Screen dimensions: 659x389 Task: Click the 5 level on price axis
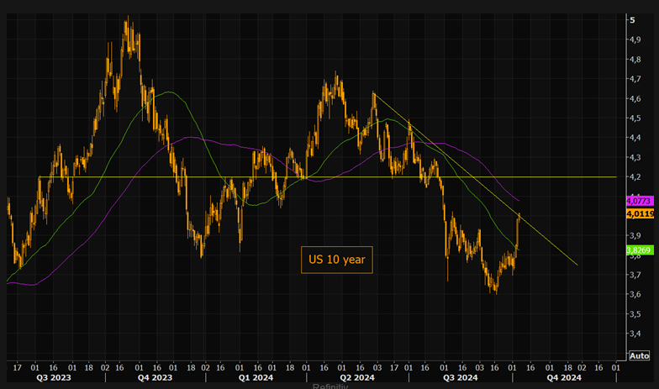point(632,20)
